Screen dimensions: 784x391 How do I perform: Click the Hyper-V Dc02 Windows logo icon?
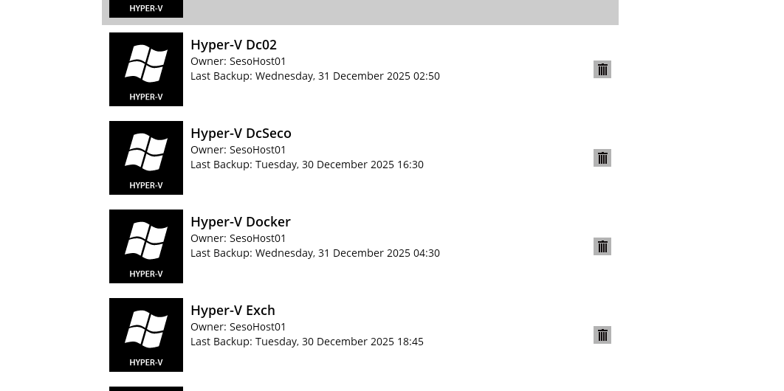[146, 69]
